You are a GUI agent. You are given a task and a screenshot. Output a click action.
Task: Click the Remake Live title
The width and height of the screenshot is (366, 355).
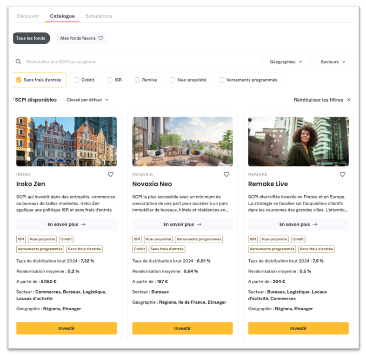click(268, 184)
